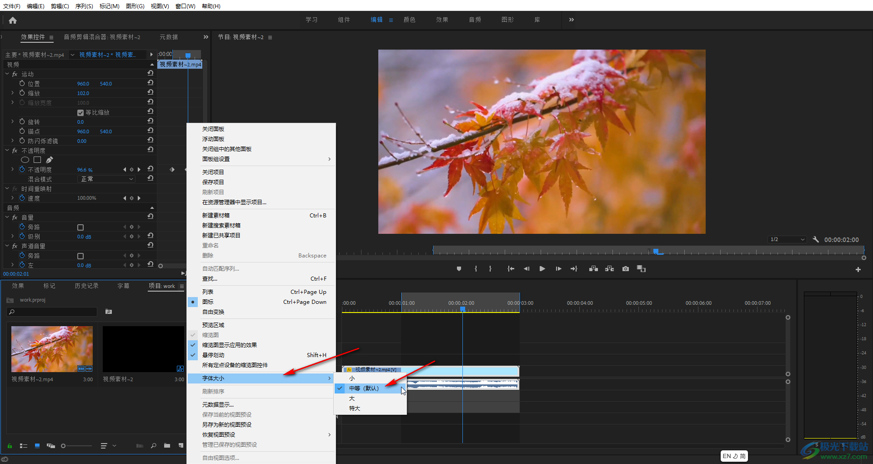Image resolution: width=873 pixels, height=464 pixels.
Task: Switch project panel to freeform view
Action: coord(50,446)
